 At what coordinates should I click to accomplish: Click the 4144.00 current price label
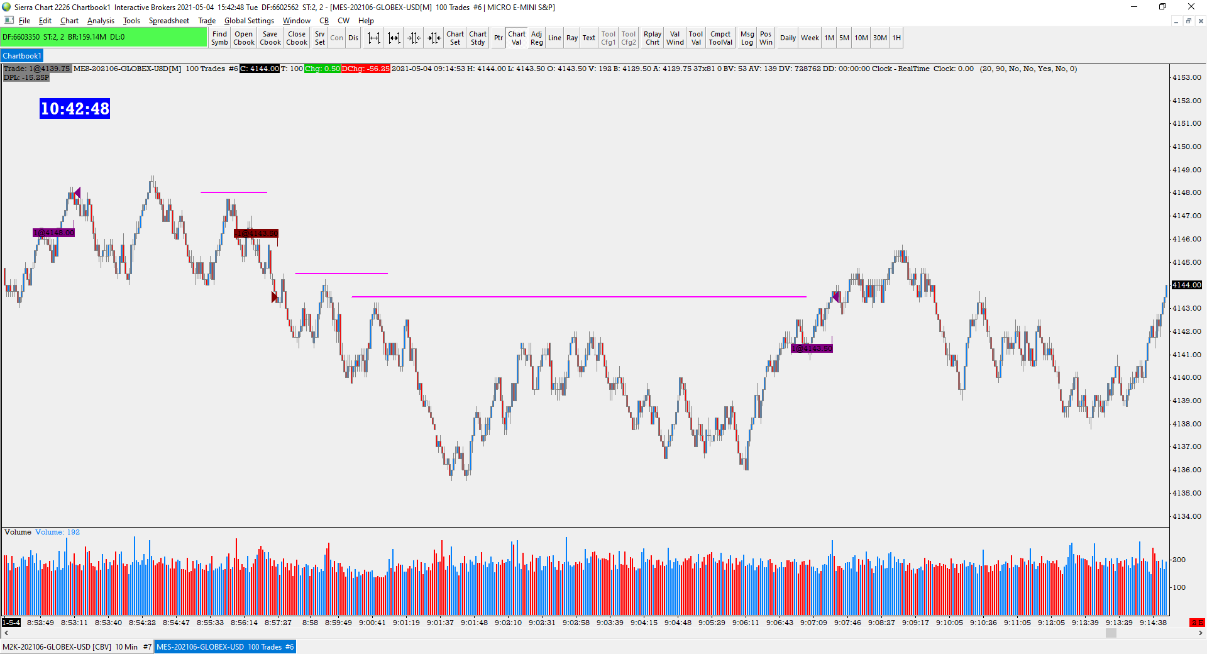1187,285
